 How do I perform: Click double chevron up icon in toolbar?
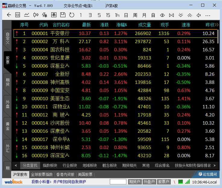[190, 15]
